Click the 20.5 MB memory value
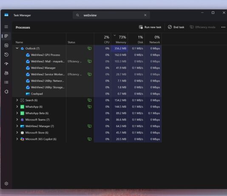The width and height of the screenshot is (227, 196). 121,139
